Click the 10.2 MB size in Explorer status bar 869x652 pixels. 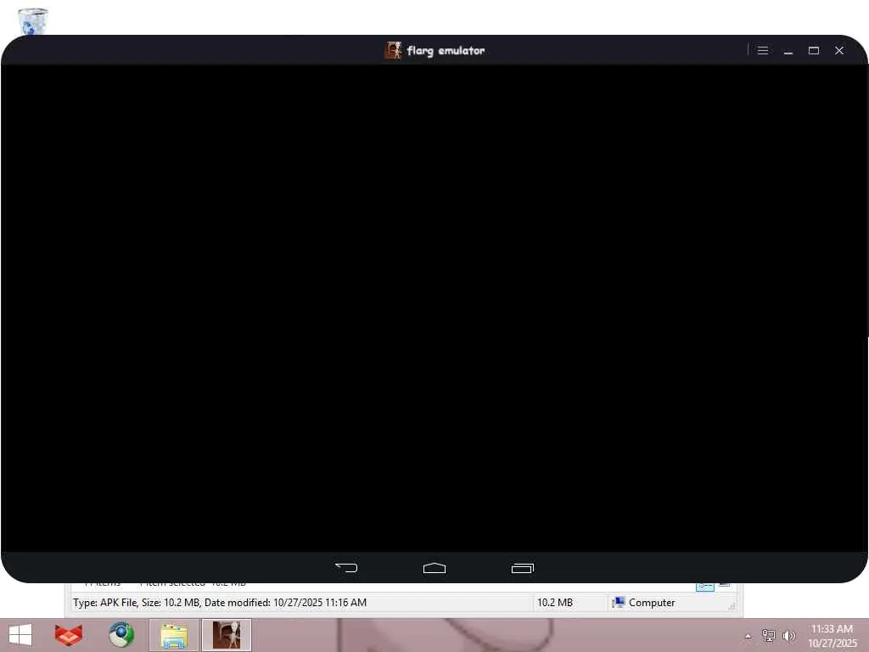point(555,603)
